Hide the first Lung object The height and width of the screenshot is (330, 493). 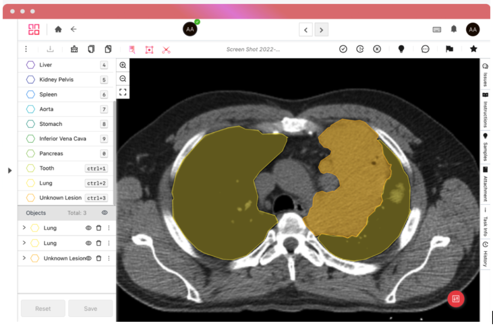(x=87, y=228)
